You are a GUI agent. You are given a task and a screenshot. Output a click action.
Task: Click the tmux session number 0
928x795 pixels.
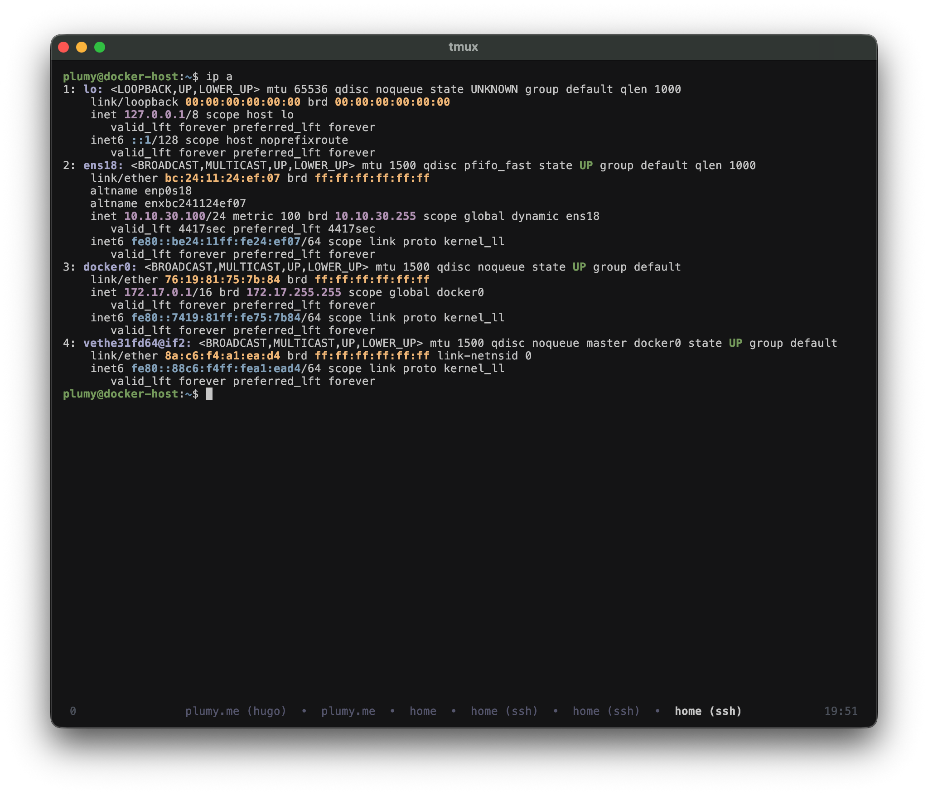pyautogui.click(x=73, y=711)
